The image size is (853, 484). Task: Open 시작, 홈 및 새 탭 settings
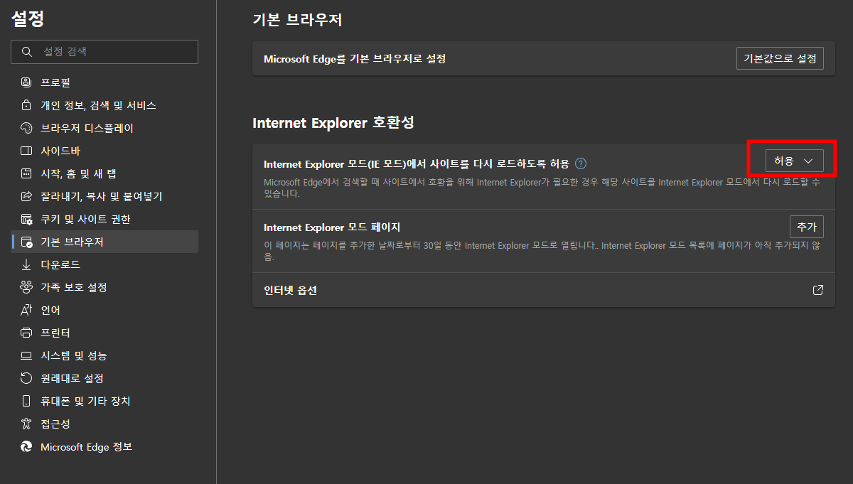tap(105, 173)
